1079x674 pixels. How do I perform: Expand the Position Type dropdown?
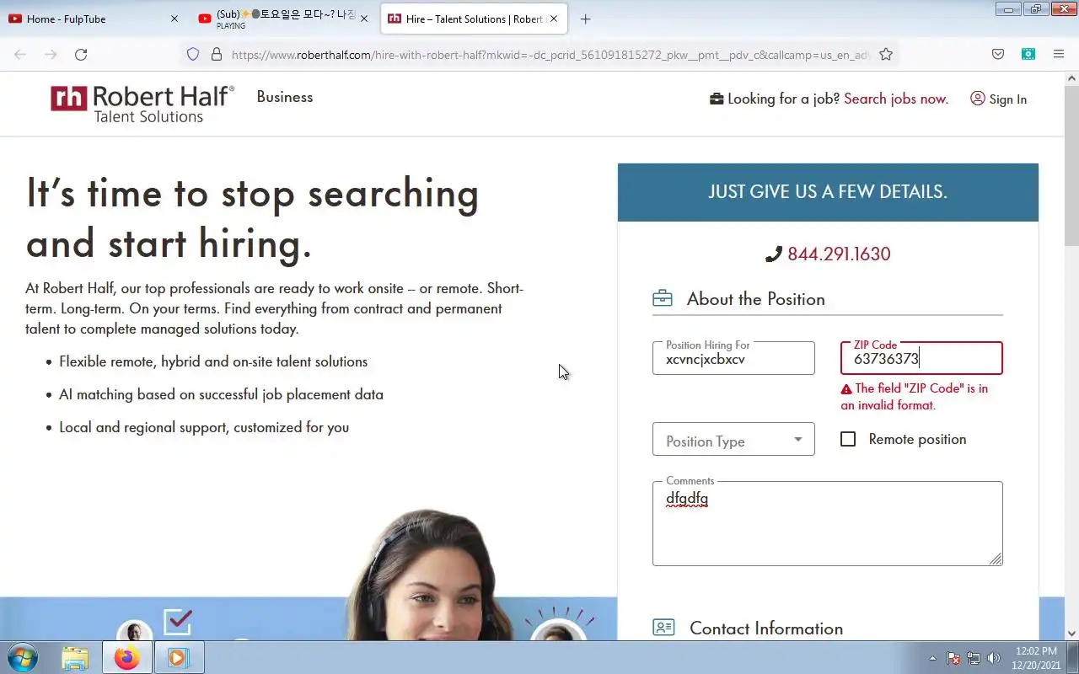click(733, 439)
